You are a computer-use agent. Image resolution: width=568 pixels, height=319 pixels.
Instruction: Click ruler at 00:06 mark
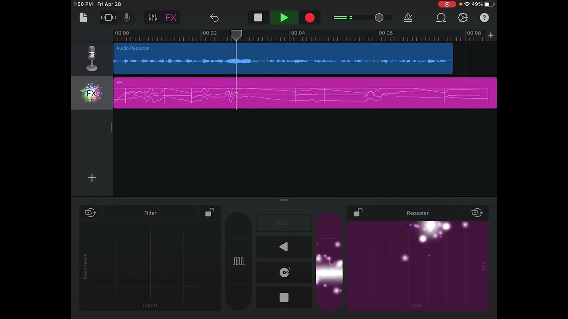(386, 33)
